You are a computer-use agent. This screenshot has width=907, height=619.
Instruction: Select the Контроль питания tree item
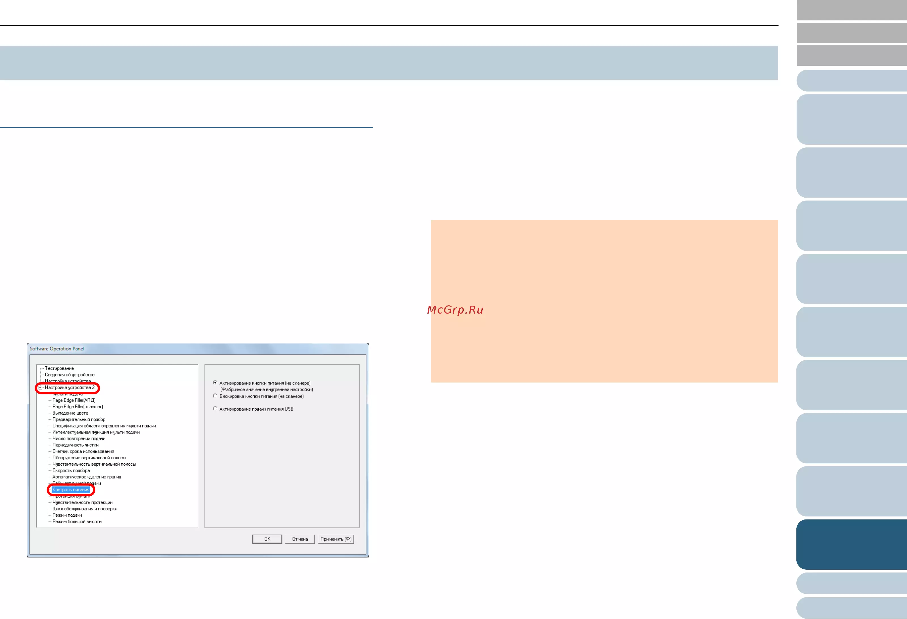click(71, 489)
